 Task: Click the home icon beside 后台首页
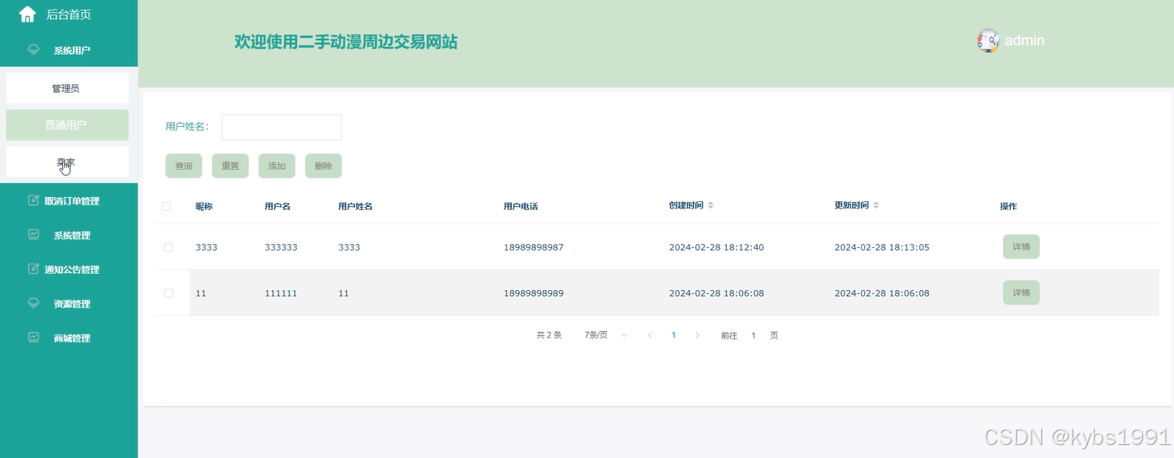tap(27, 14)
